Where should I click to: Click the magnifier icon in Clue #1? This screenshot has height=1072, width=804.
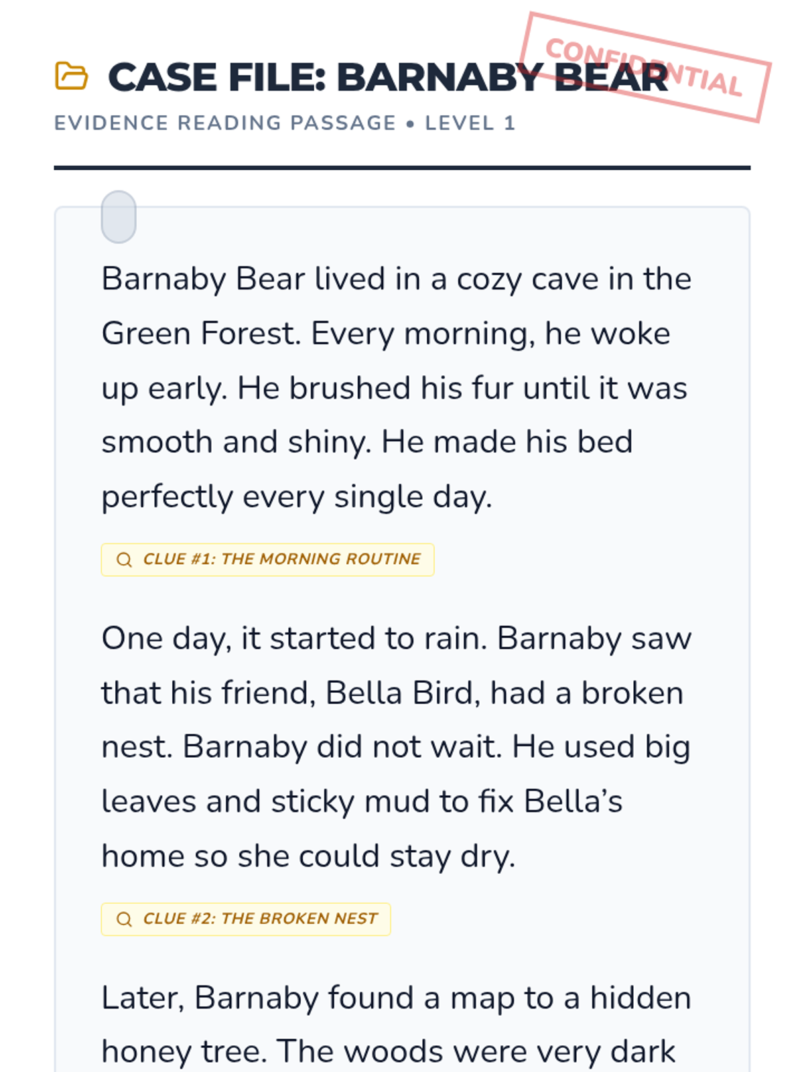[124, 559]
